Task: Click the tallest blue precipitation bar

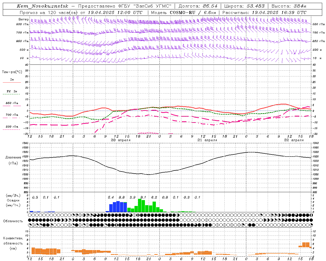Action: tap(118, 207)
